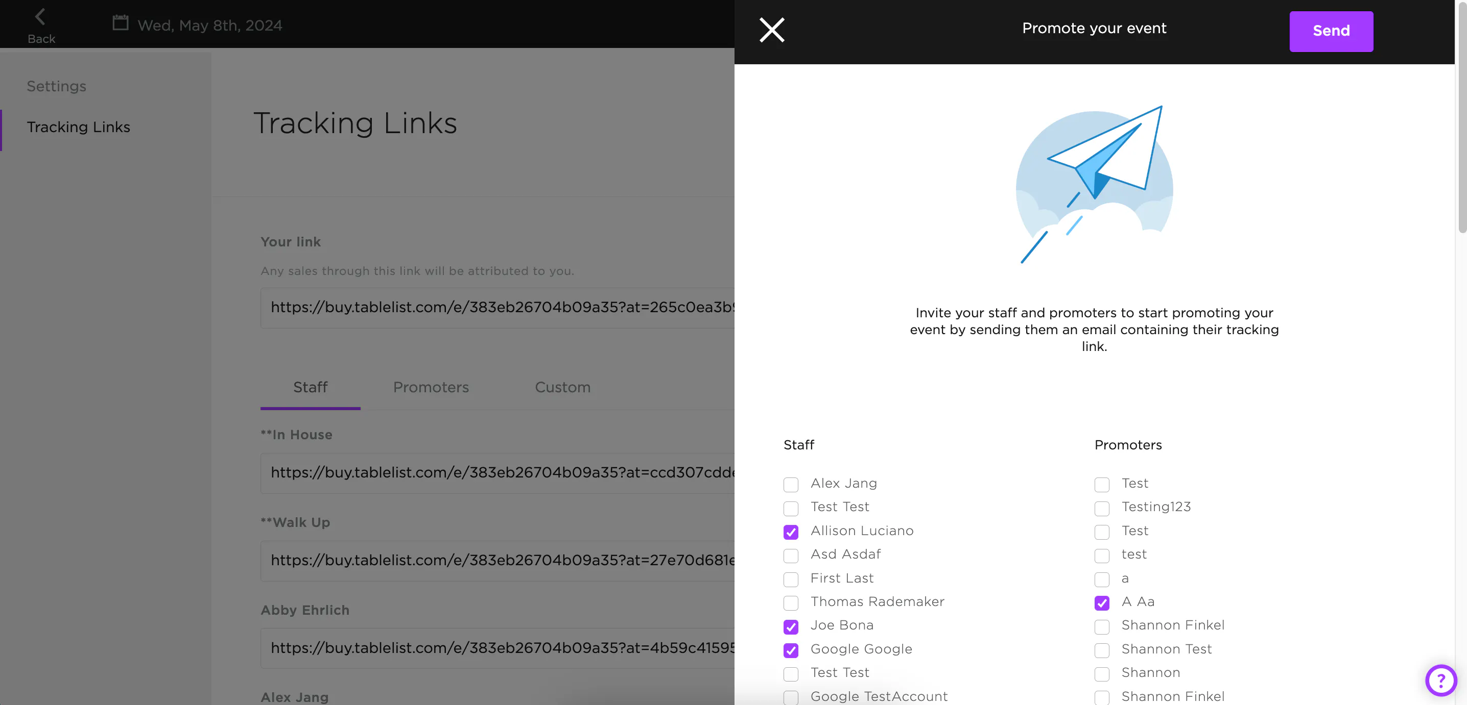Check the Alex Jang staff checkbox
This screenshot has width=1467, height=705.
pos(790,485)
